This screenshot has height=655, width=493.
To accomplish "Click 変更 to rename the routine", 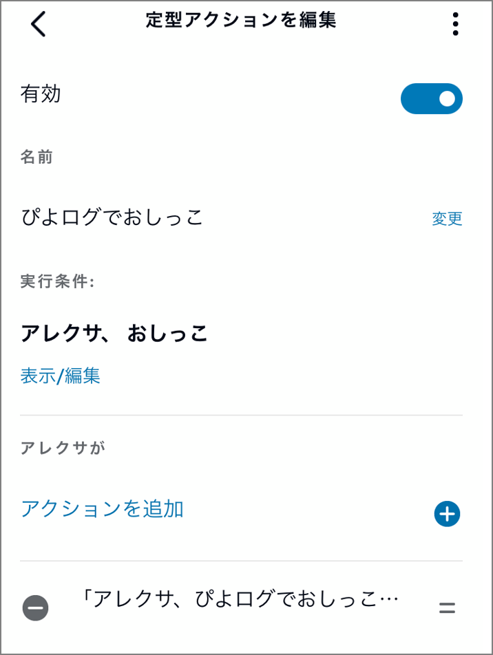I will tap(447, 219).
